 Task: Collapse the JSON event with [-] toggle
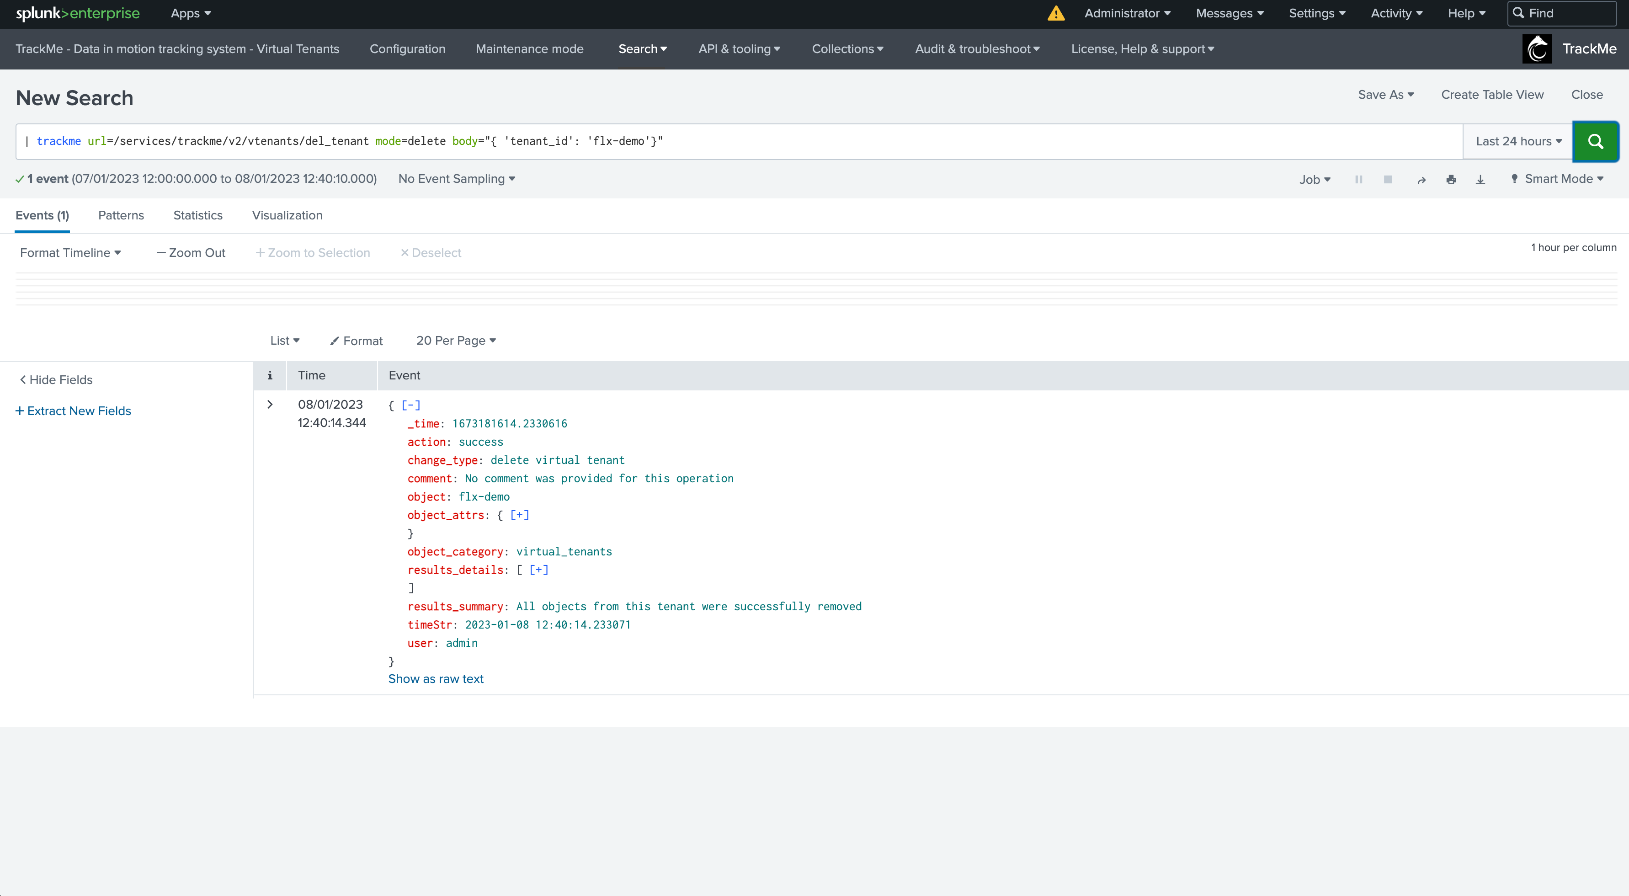[411, 405]
